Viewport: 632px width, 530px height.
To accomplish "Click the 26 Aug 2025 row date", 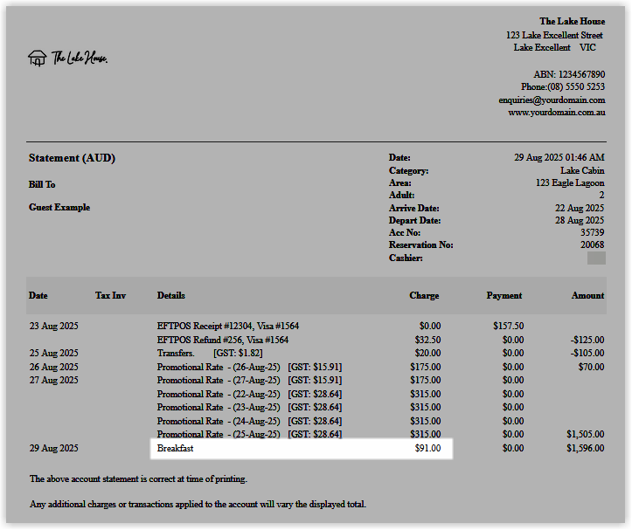I will coord(53,368).
